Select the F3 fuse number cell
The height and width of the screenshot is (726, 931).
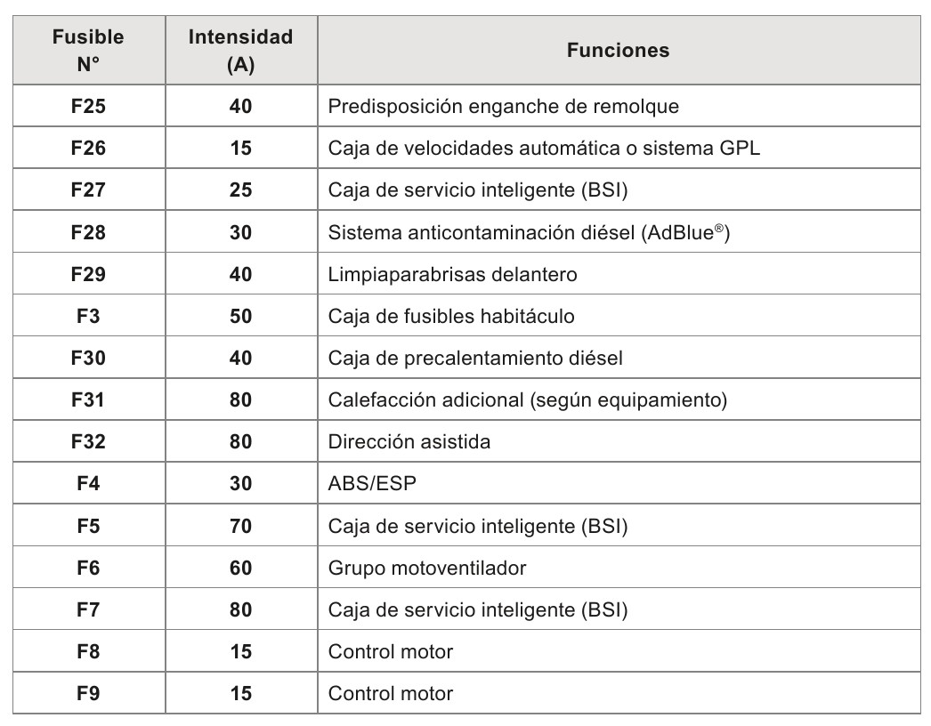tap(88, 317)
